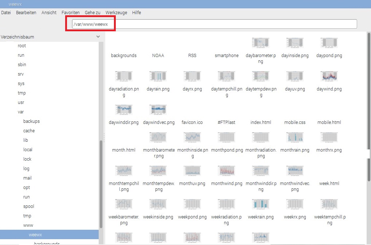Screen dimensions: 371x245
Task: Select the sys folder in tree
Action: 21,84
